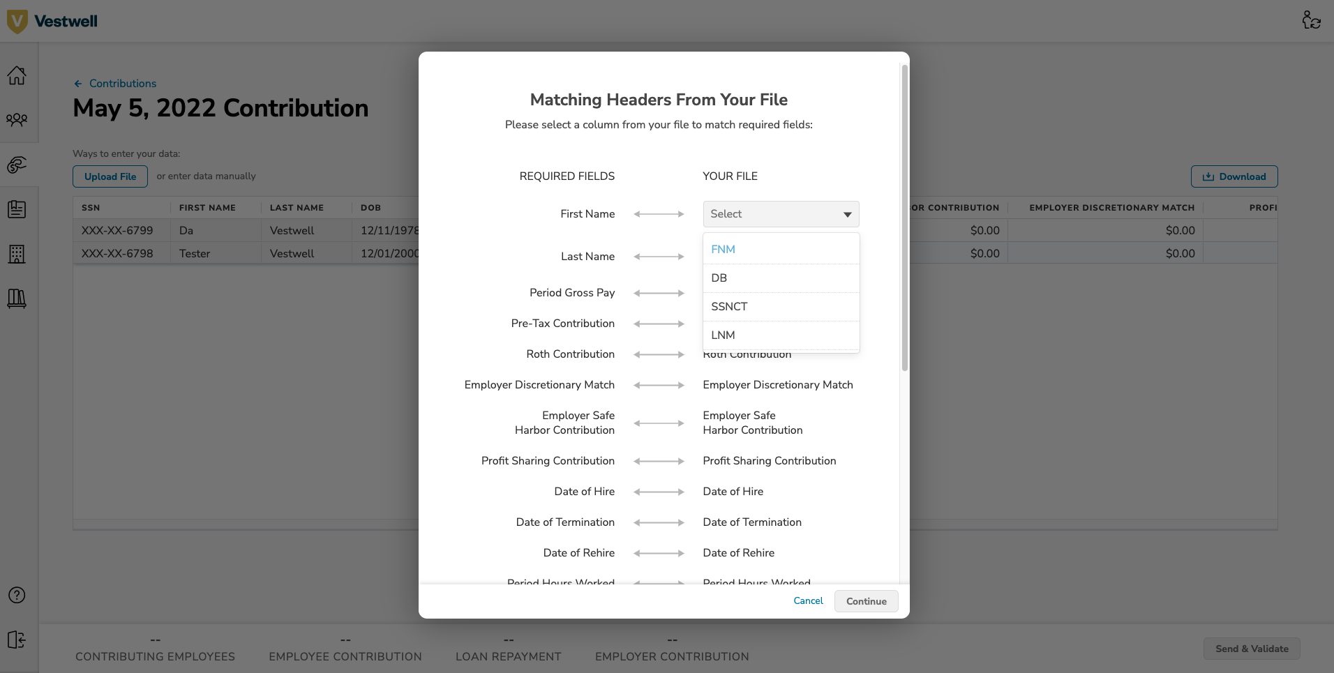Image resolution: width=1334 pixels, height=673 pixels.
Task: Select the Upload File tab option
Action: click(x=110, y=176)
